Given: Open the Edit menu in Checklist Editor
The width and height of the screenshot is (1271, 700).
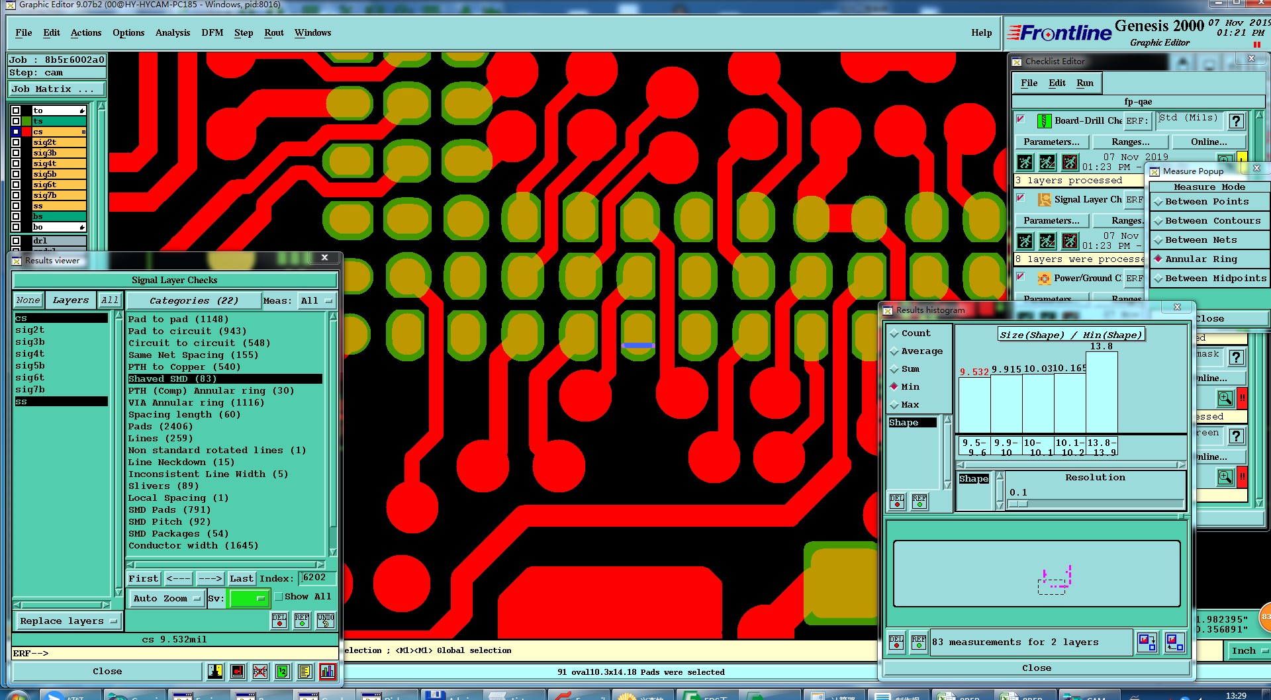Looking at the screenshot, I should pos(1057,83).
